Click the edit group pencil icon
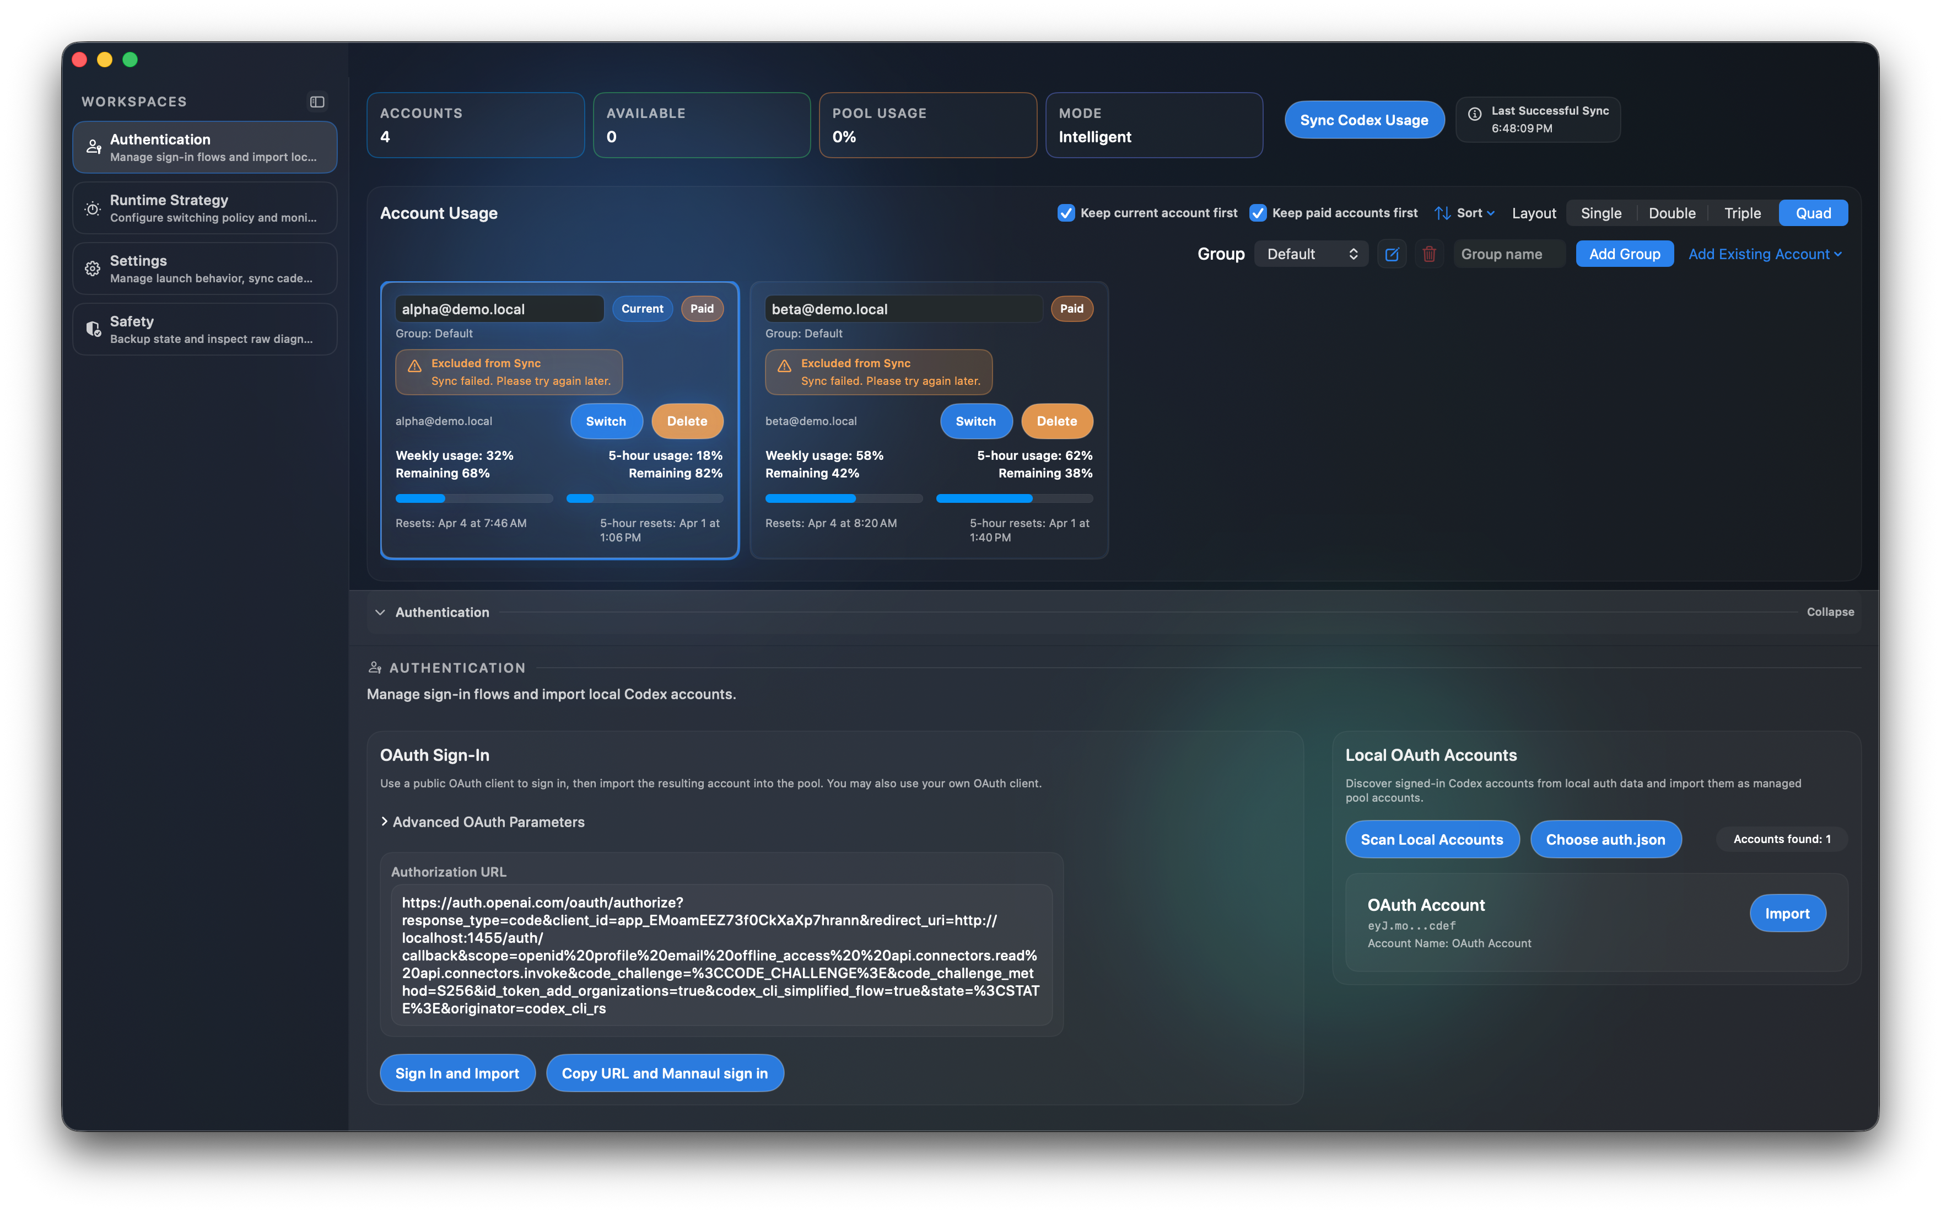The width and height of the screenshot is (1941, 1213). [1392, 254]
